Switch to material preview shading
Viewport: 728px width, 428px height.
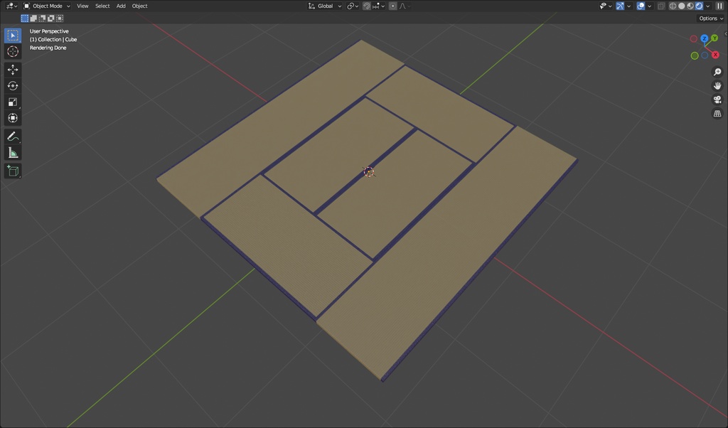[690, 6]
